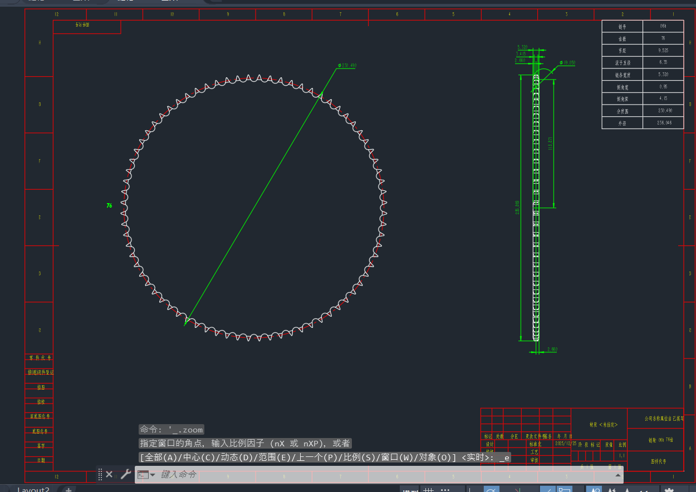The width and height of the screenshot is (696, 492).
Task: Click table cell 外径
Action: pos(622,123)
